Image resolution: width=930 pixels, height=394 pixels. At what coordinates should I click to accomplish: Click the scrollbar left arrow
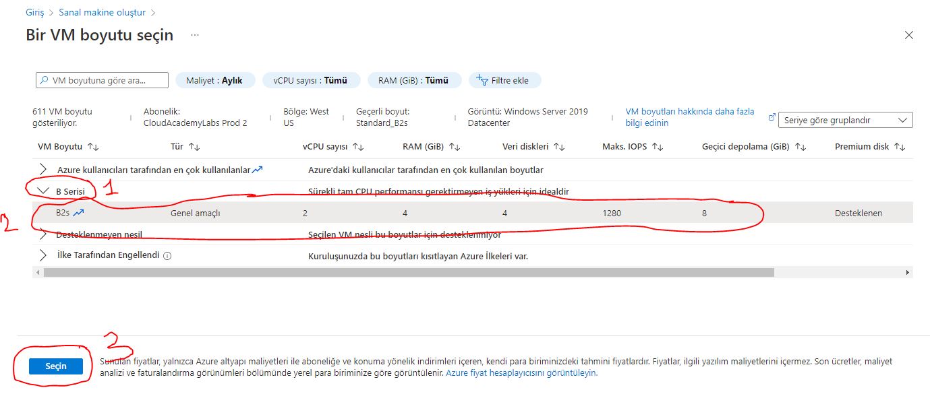(x=38, y=272)
